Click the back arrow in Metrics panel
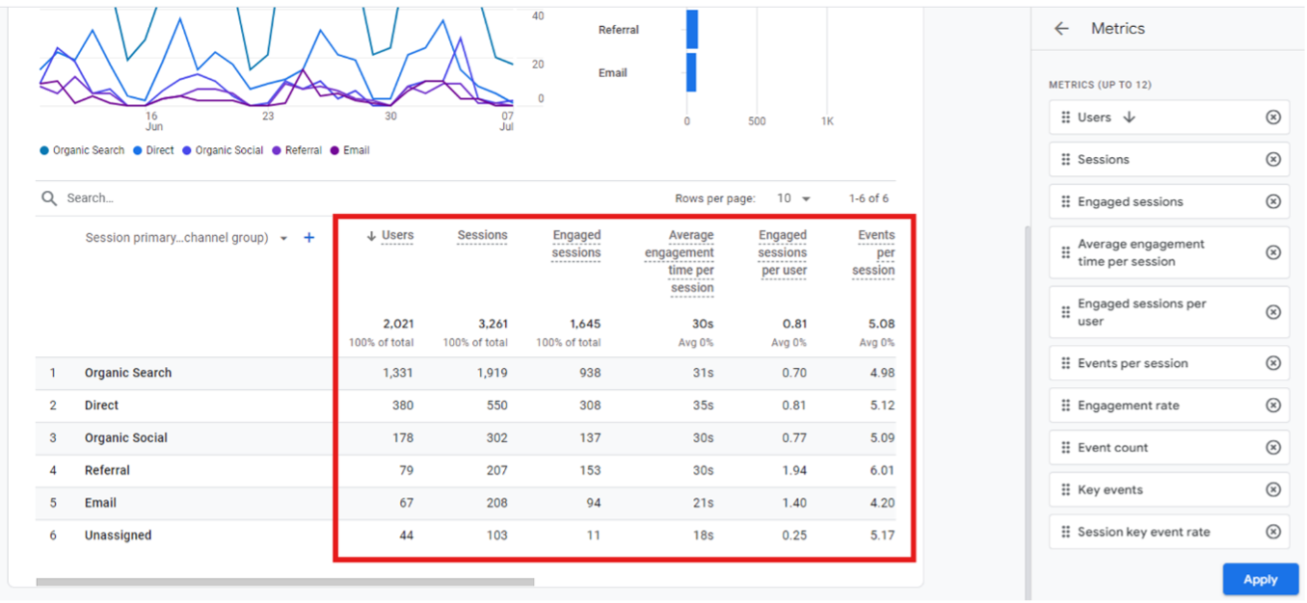 [1061, 29]
